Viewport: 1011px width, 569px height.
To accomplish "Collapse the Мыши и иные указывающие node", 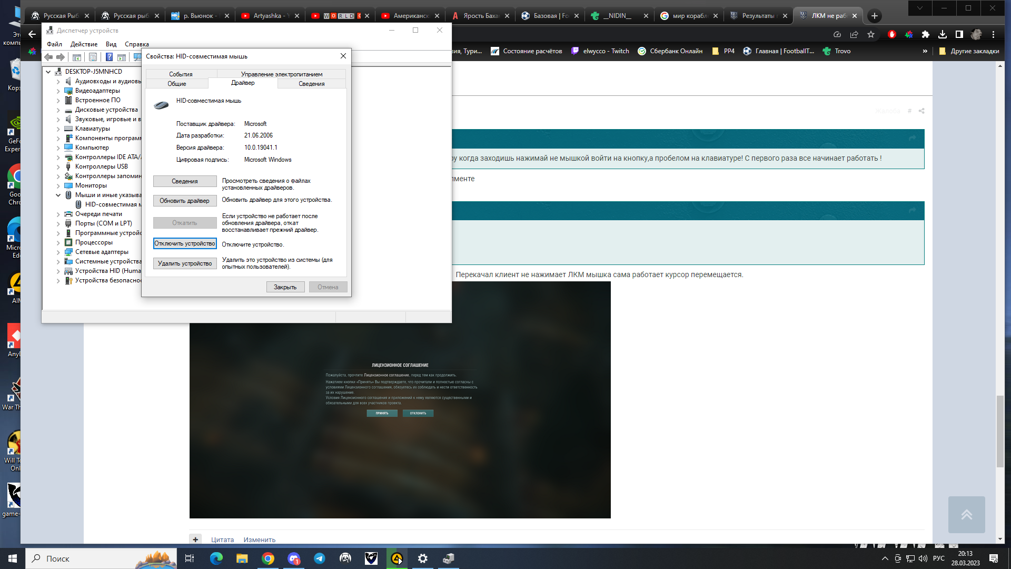I will click(x=58, y=195).
